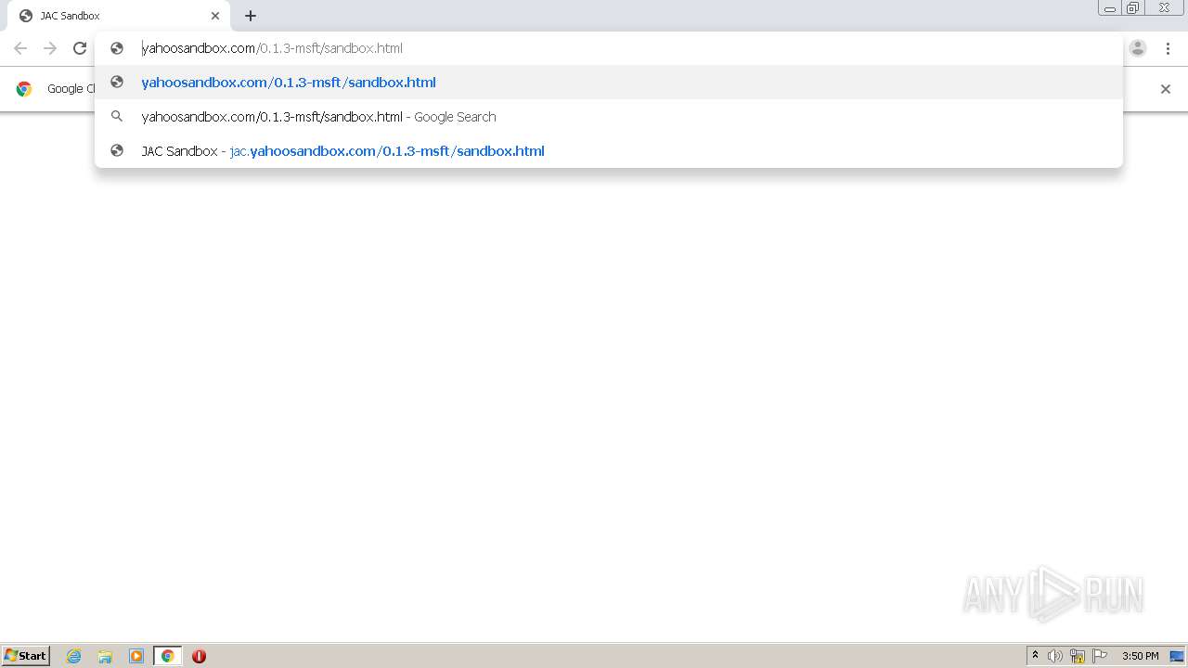Select the Google Search suggestion for yahoosandbox.com
The width and height of the screenshot is (1188, 668).
point(609,117)
